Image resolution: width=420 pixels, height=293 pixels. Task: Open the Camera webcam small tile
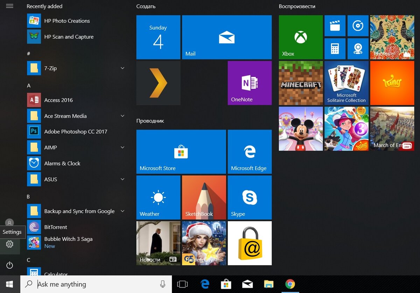point(358,49)
